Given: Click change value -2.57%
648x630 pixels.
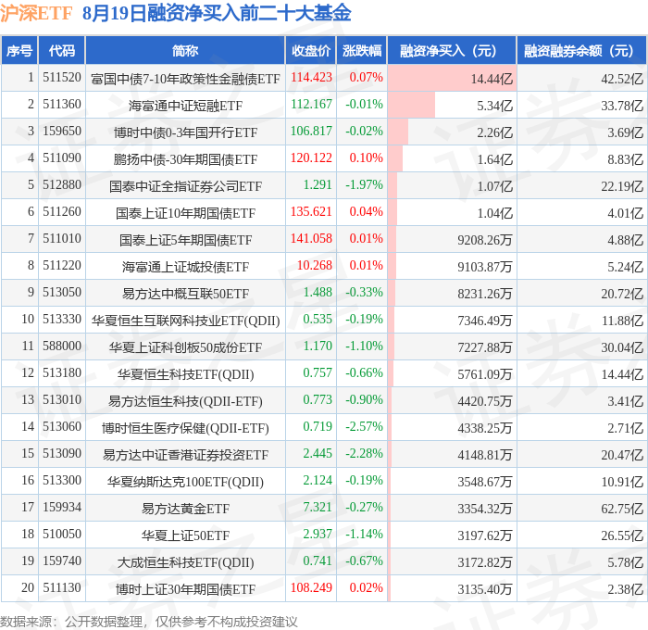Looking at the screenshot, I should pyautogui.click(x=364, y=427).
